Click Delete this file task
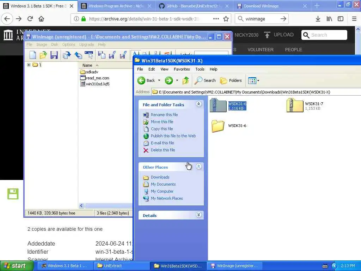Screen dimensions: 361x271 coord(163,150)
